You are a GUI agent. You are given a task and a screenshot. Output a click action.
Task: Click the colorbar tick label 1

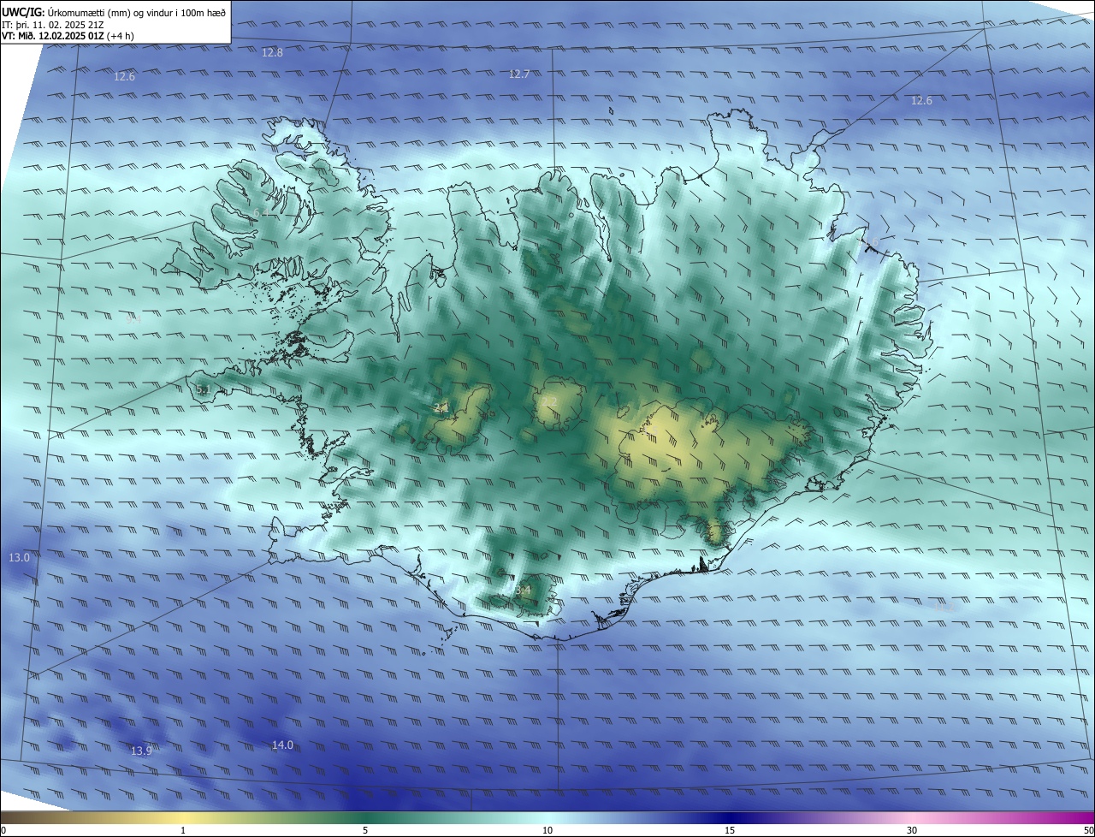183,830
